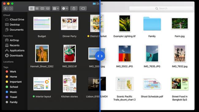Click the Share toolbar button

pyautogui.click(x=74, y=9)
